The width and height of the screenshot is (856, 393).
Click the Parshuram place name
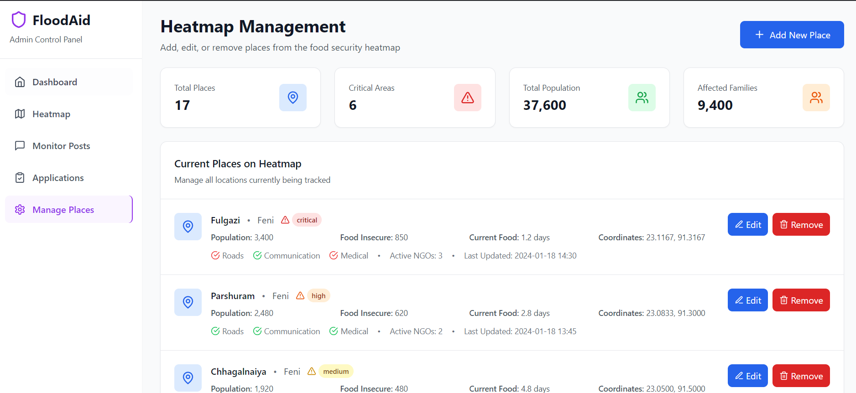[x=233, y=296]
